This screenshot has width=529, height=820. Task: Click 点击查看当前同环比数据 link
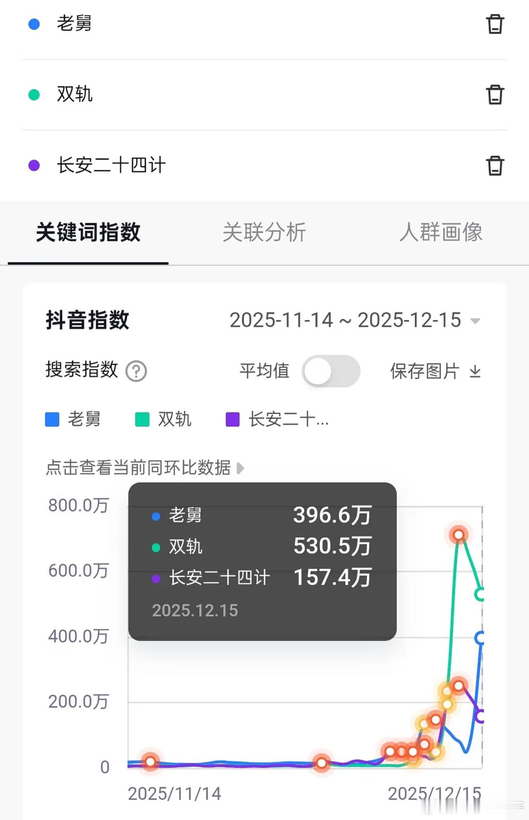tap(138, 468)
